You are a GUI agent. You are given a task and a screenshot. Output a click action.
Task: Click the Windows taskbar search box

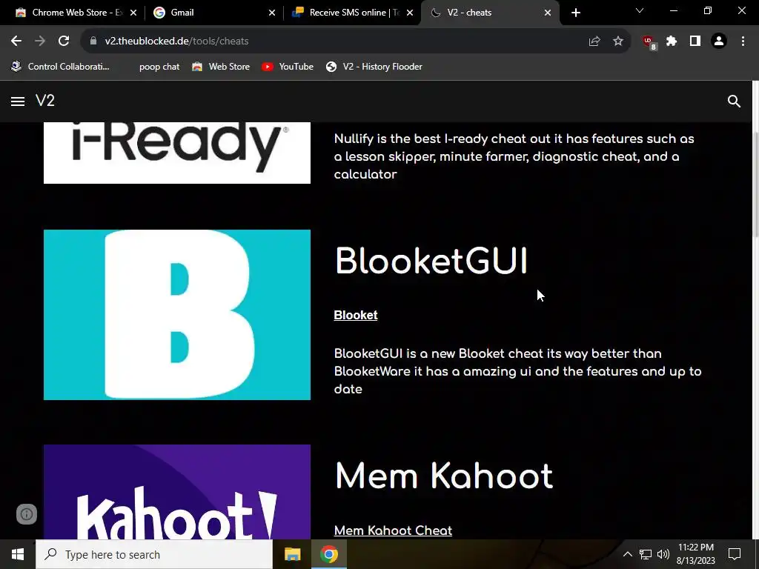point(154,554)
